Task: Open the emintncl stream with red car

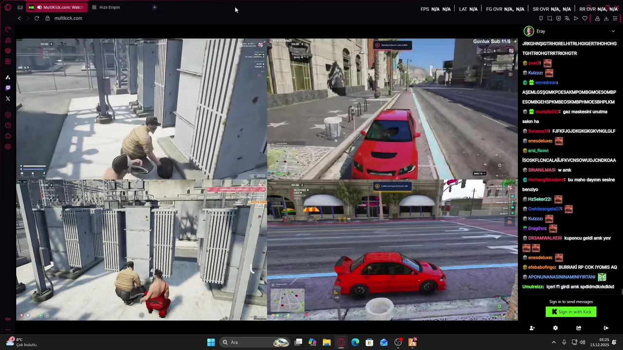Action: (392, 109)
